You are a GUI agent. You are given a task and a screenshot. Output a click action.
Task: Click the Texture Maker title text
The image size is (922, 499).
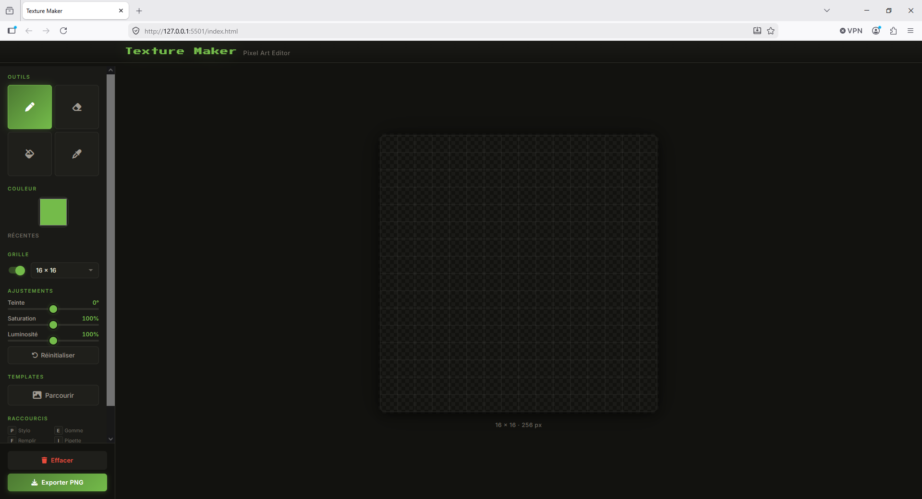click(181, 51)
